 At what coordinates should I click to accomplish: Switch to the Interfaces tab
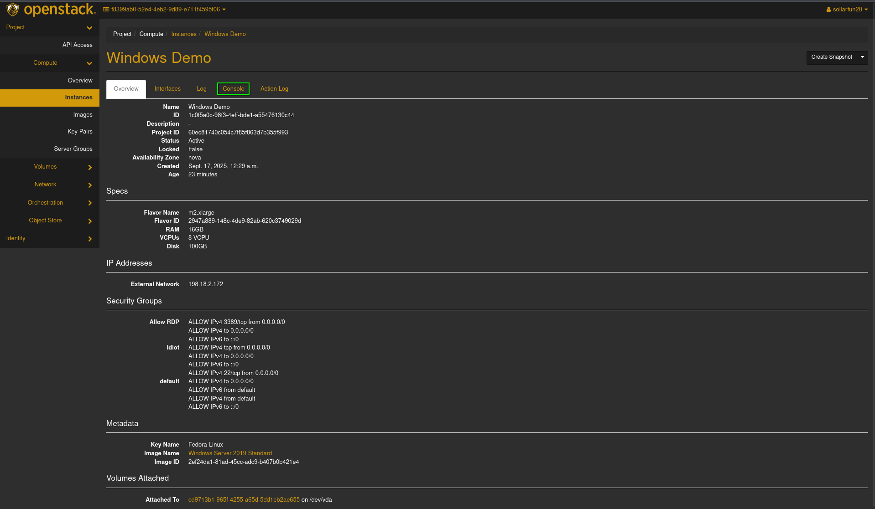167,89
